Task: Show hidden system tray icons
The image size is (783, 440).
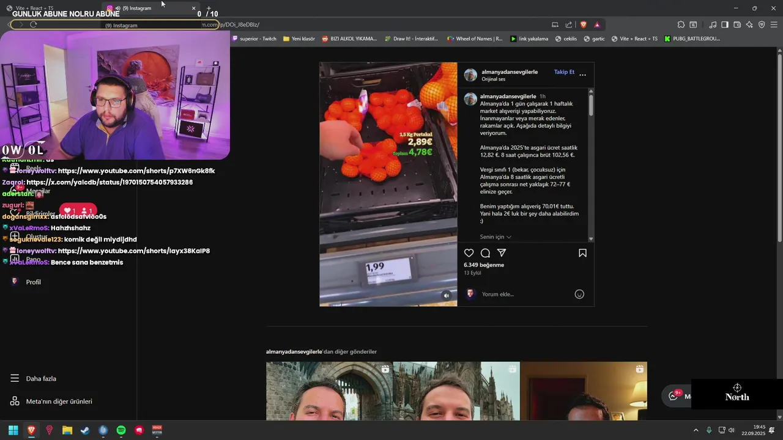Action: [x=696, y=430]
